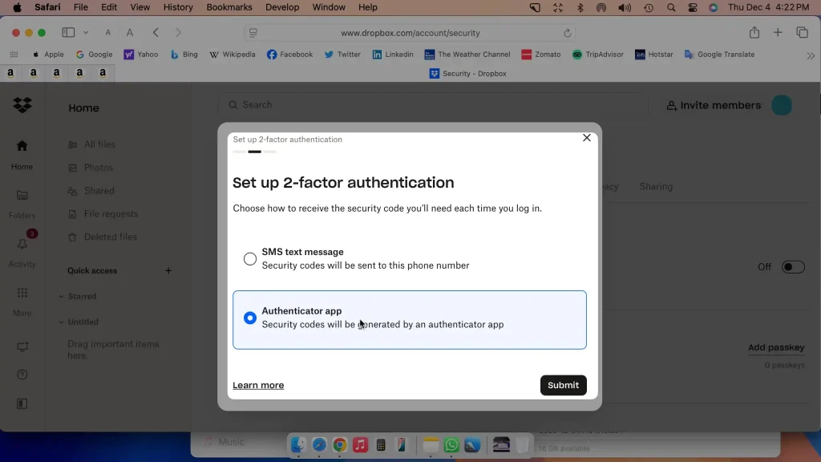Open the Learn more link
This screenshot has height=462, width=821.
258,385
